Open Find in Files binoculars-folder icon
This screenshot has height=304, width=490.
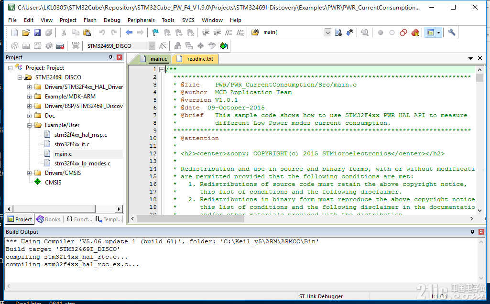[x=255, y=33]
